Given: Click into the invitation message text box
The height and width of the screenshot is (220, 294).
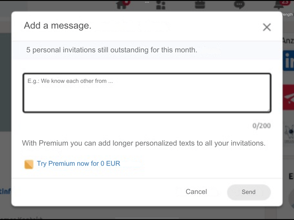Looking at the screenshot, I should click(x=147, y=93).
